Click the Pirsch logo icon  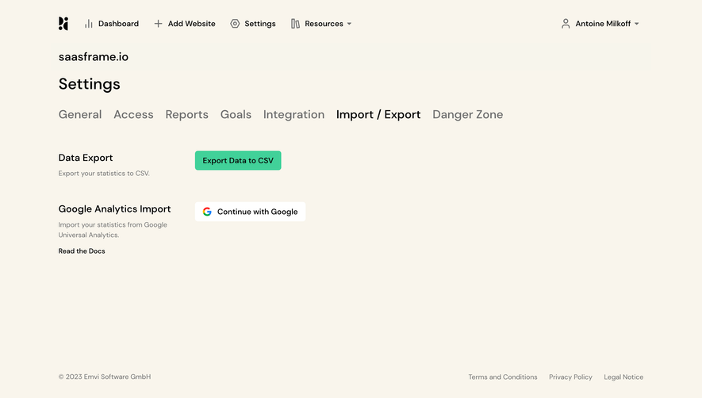63,24
